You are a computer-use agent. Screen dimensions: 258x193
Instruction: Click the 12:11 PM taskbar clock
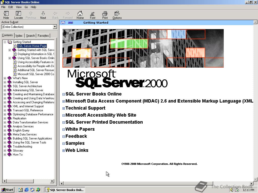tap(248, 190)
